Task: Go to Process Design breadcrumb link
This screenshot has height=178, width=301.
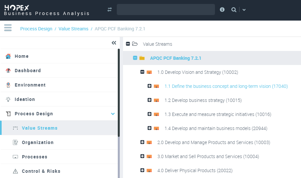Action: pos(36,29)
